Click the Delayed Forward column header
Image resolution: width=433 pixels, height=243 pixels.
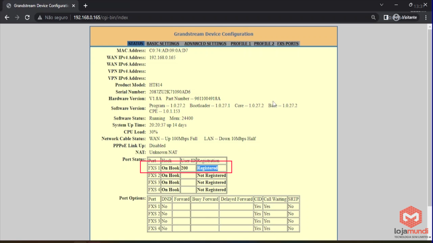pyautogui.click(x=236, y=199)
